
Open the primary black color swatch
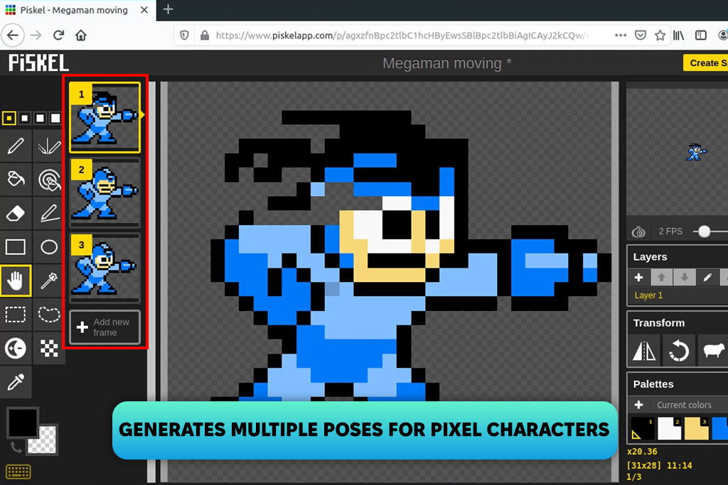coord(22,422)
